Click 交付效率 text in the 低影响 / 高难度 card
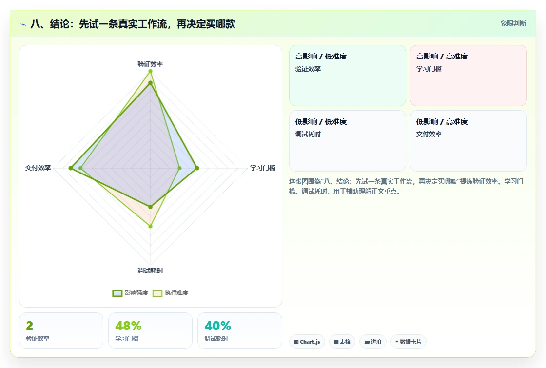The height and width of the screenshot is (368, 546). click(429, 134)
